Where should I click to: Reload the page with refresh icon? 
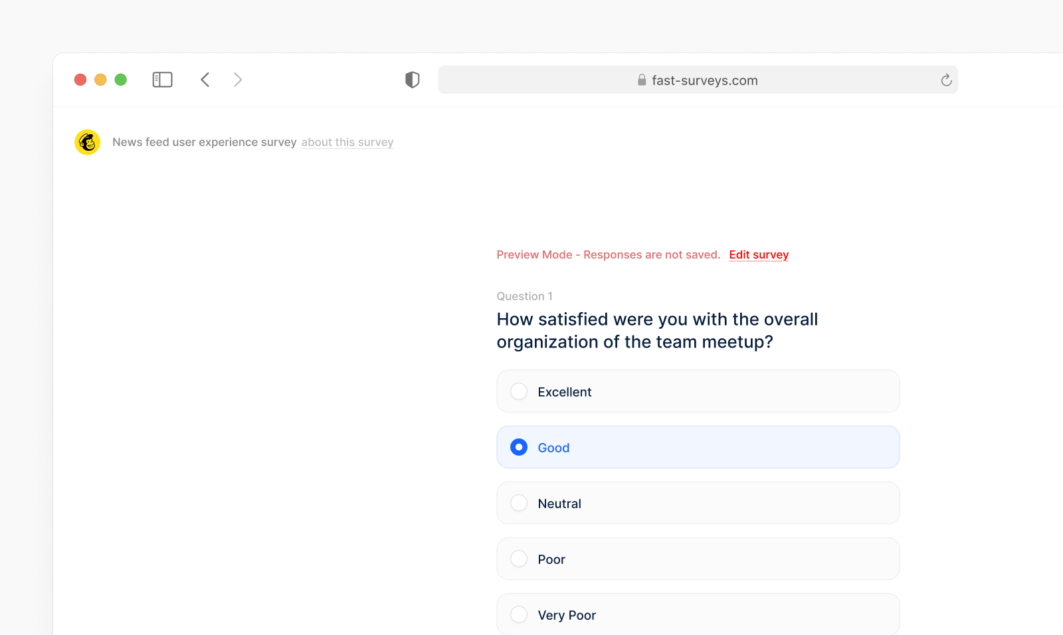coord(947,80)
